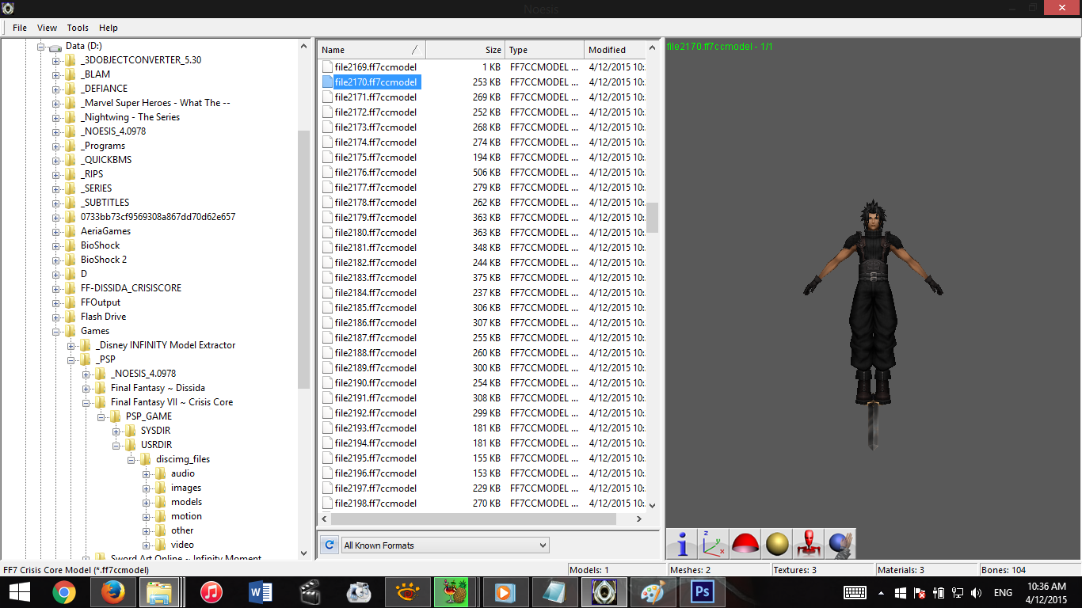Sort the file list by the Name column
Screen dimensions: 1082x608
tap(372, 50)
